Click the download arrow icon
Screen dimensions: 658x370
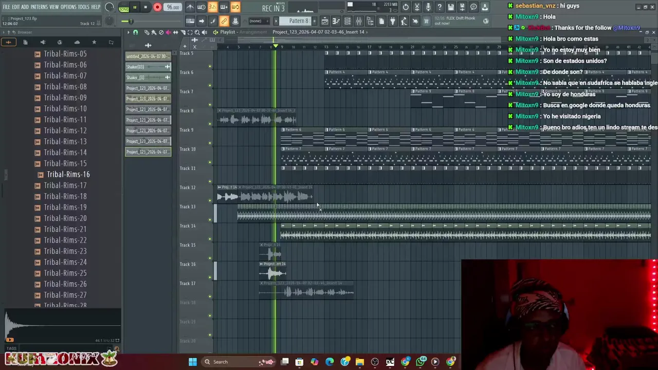tap(485, 7)
